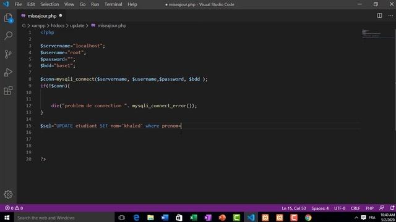Screen dimensions: 396x222
Task: Open the Source Control view
Action: pos(8,54)
